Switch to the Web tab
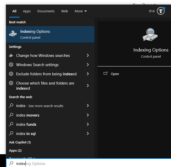Viewport: 171px width, 167px height. 65,11
